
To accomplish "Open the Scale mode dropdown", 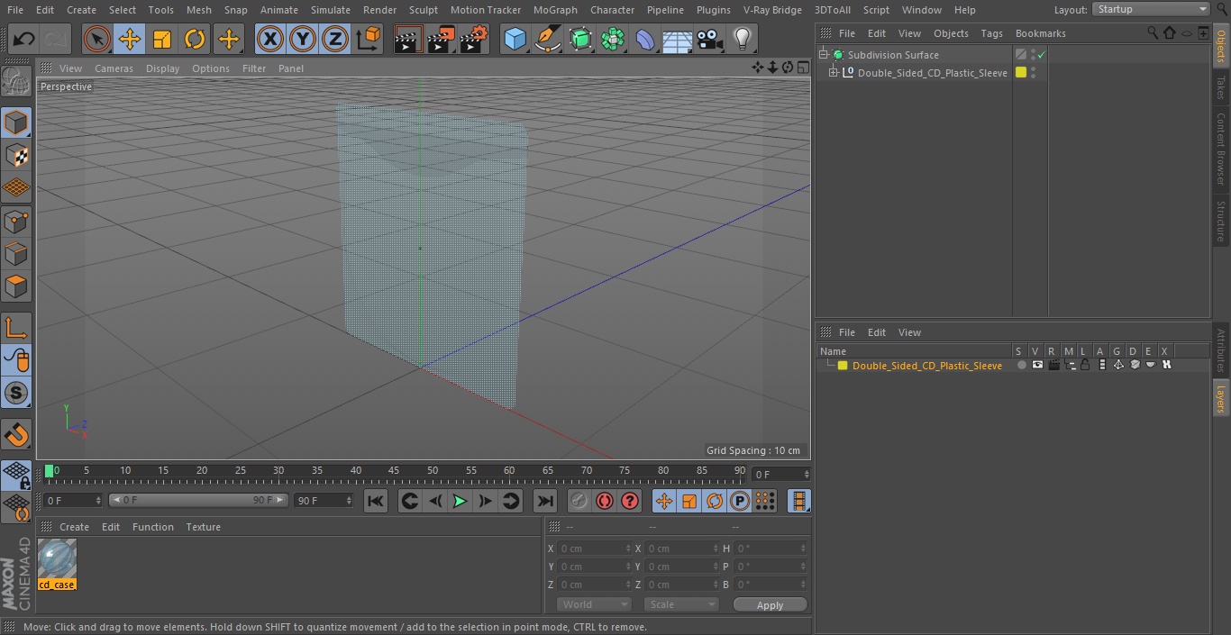I will (x=681, y=604).
